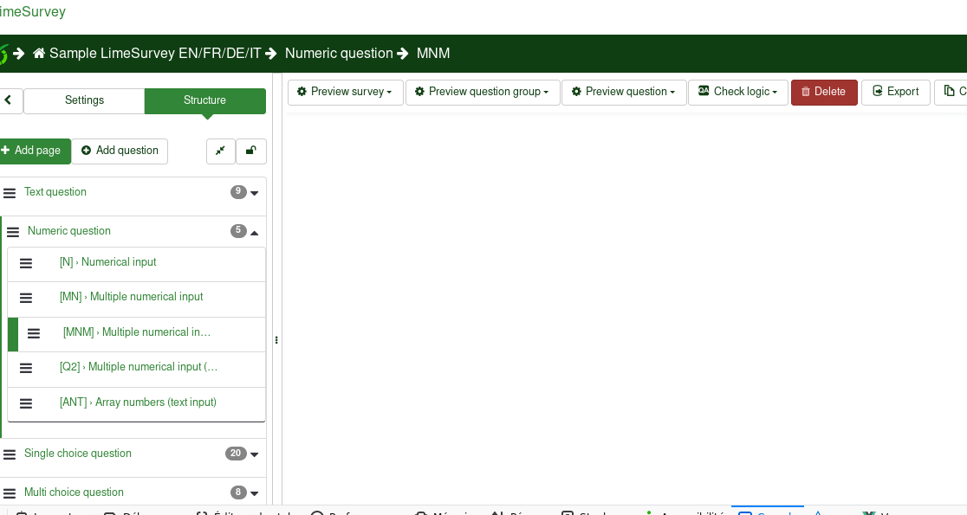The image size is (967, 515).
Task: Select the Multi choice question group name
Action: pyautogui.click(x=74, y=492)
